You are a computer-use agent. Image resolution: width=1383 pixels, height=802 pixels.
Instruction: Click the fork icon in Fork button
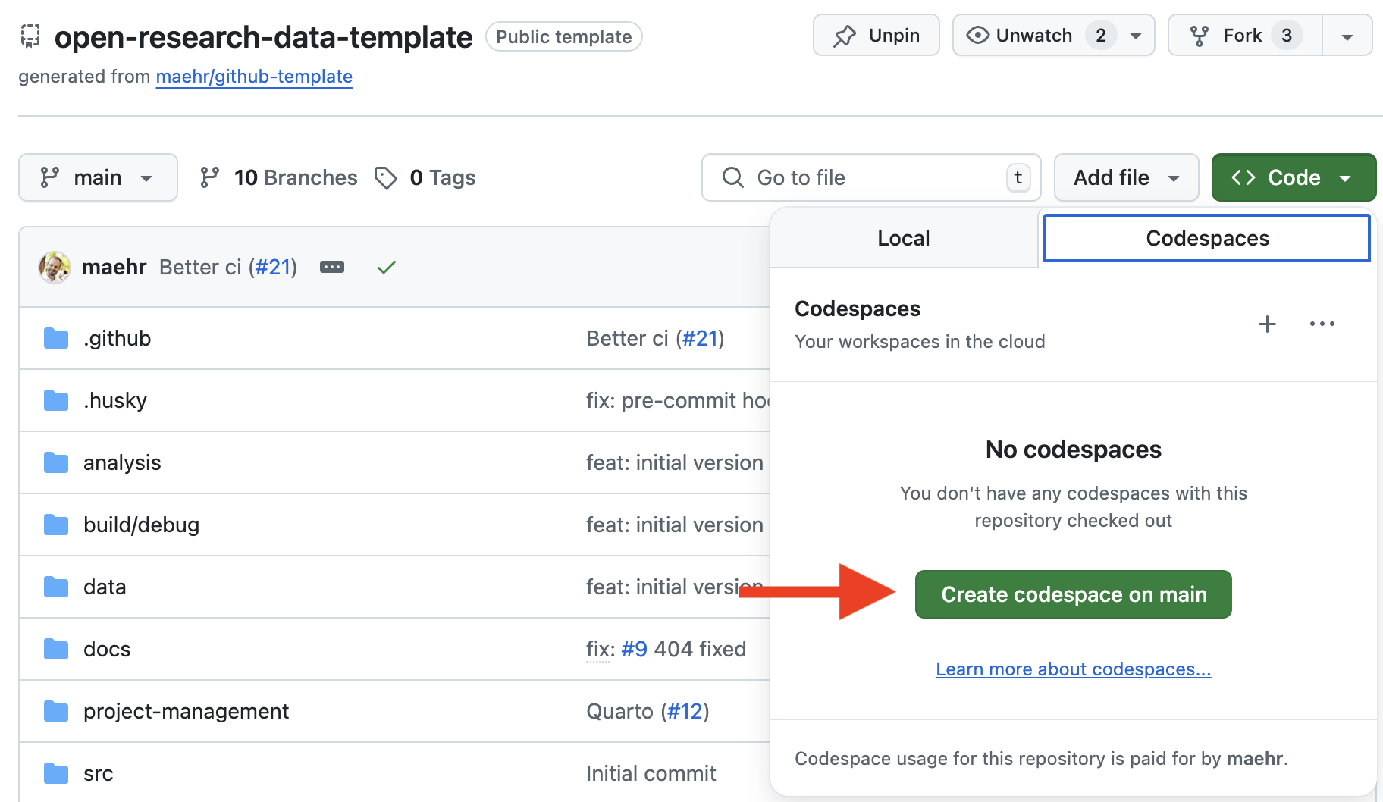1200,36
